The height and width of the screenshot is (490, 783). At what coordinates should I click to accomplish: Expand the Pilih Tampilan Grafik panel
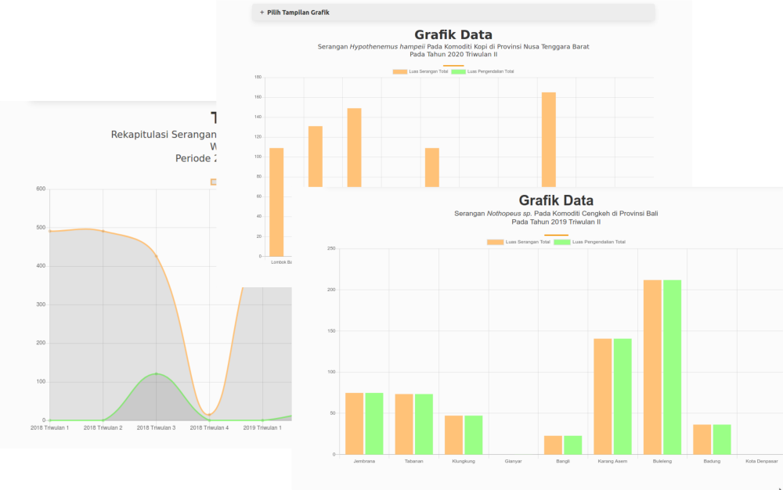pyautogui.click(x=298, y=13)
